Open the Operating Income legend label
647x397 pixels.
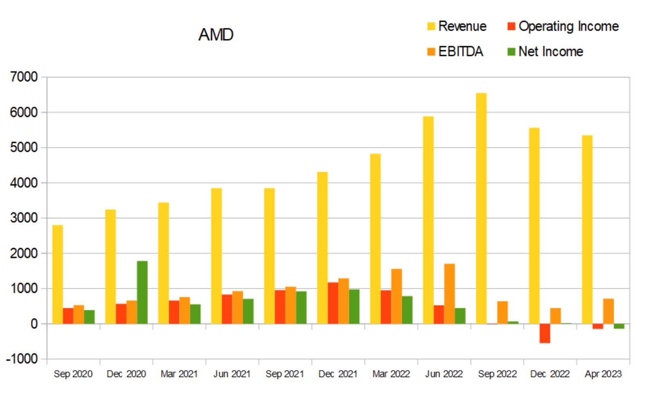point(568,26)
